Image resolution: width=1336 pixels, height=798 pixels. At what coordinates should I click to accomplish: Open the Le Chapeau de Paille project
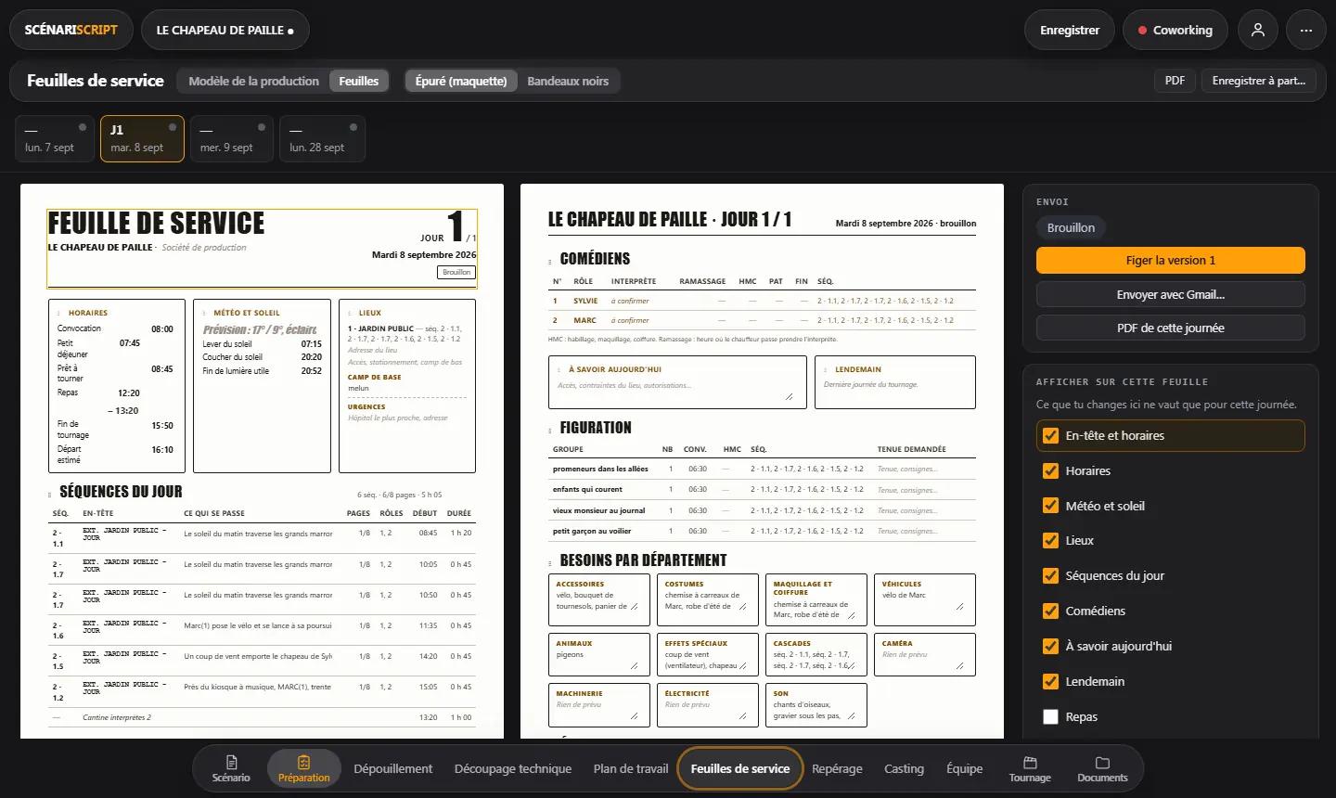(x=225, y=30)
